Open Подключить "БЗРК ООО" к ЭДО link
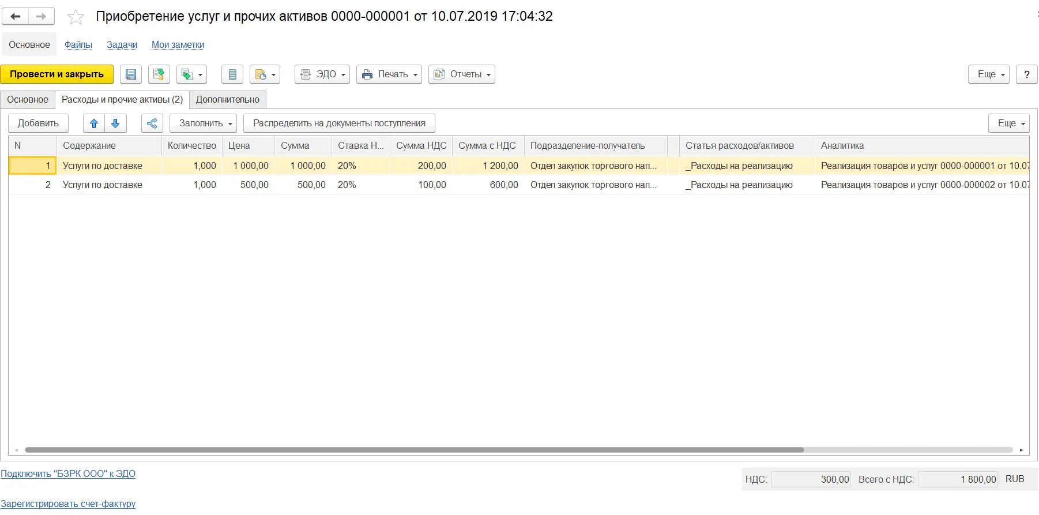The width and height of the screenshot is (1039, 515). click(68, 474)
